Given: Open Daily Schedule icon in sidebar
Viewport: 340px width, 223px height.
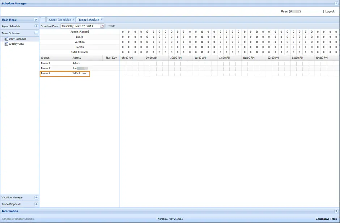Looking at the screenshot, I should pos(6,39).
